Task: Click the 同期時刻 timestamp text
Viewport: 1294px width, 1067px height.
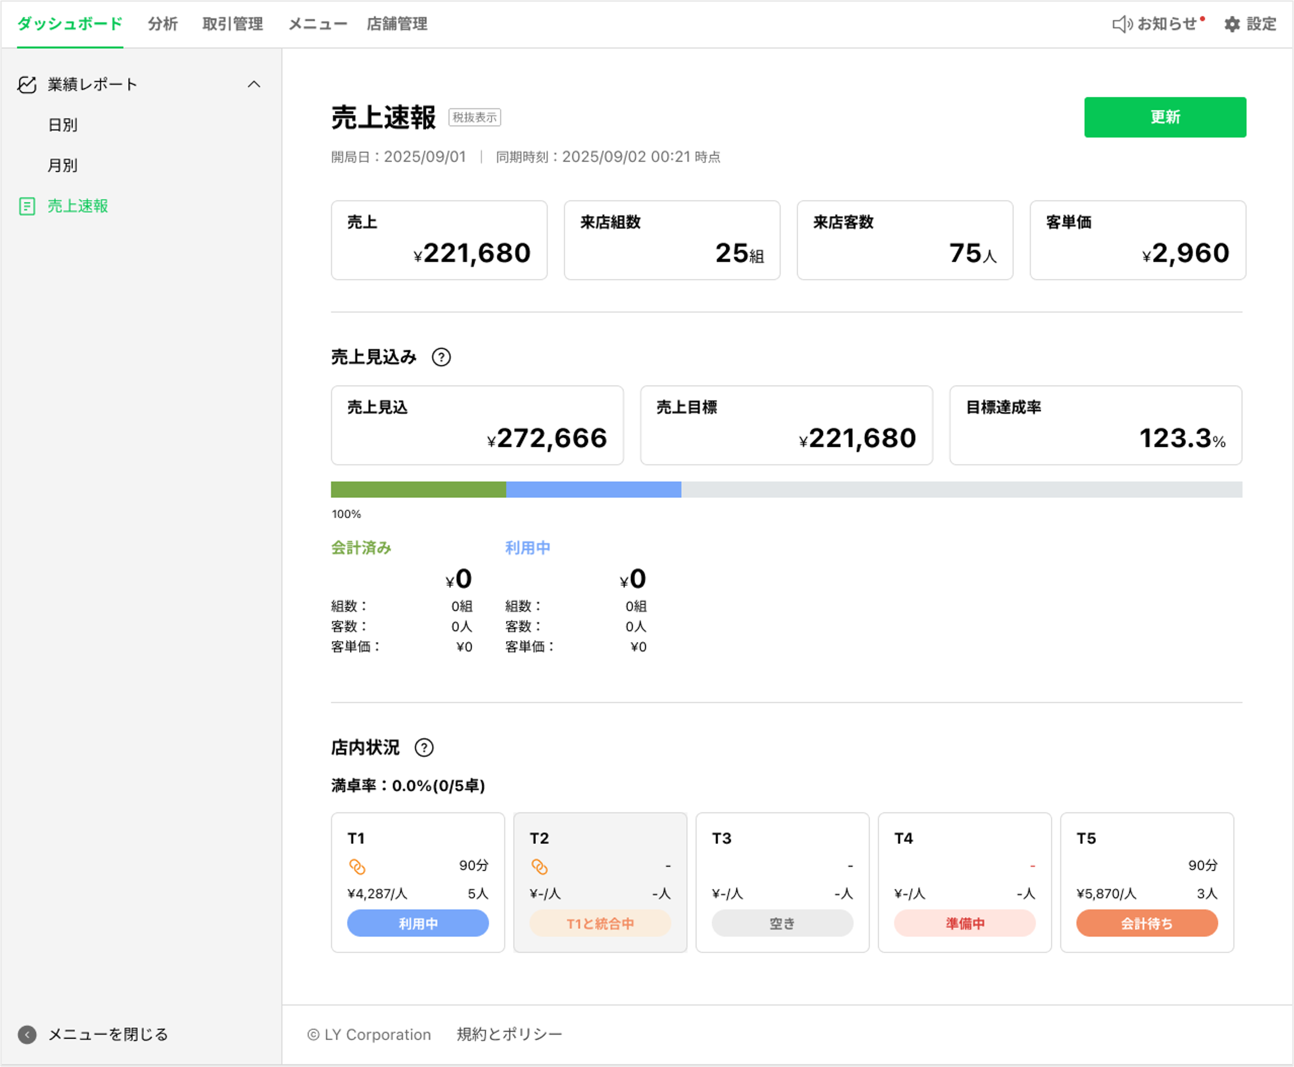Action: (x=608, y=157)
